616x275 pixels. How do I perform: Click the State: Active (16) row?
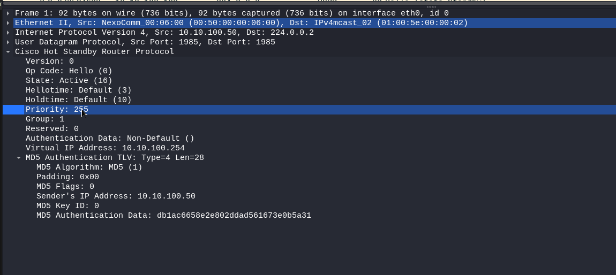pyautogui.click(x=69, y=81)
